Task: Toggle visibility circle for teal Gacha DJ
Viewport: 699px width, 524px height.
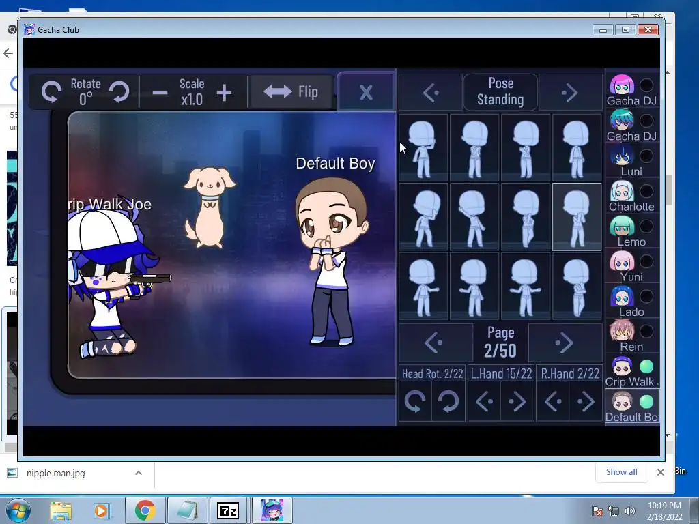Action: 646,121
